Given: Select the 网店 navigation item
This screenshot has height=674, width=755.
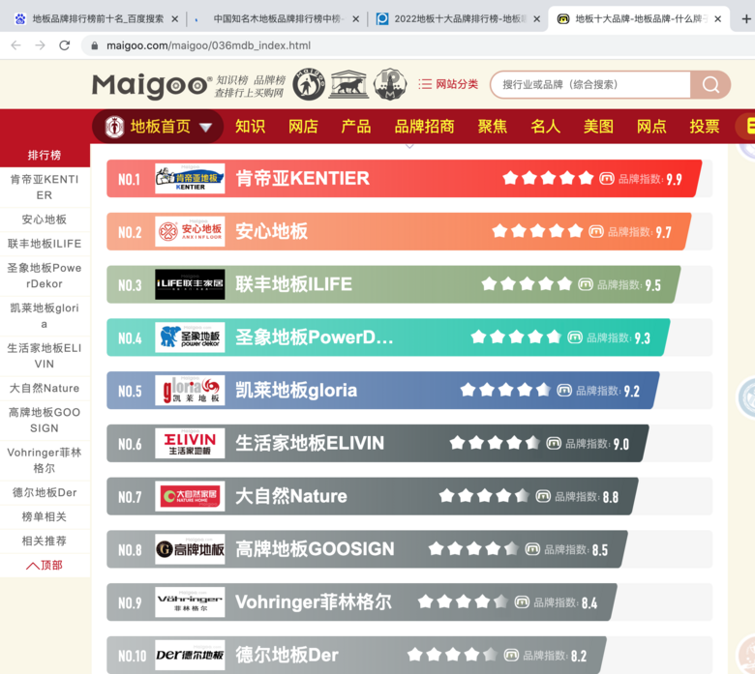Looking at the screenshot, I should coord(303,127).
